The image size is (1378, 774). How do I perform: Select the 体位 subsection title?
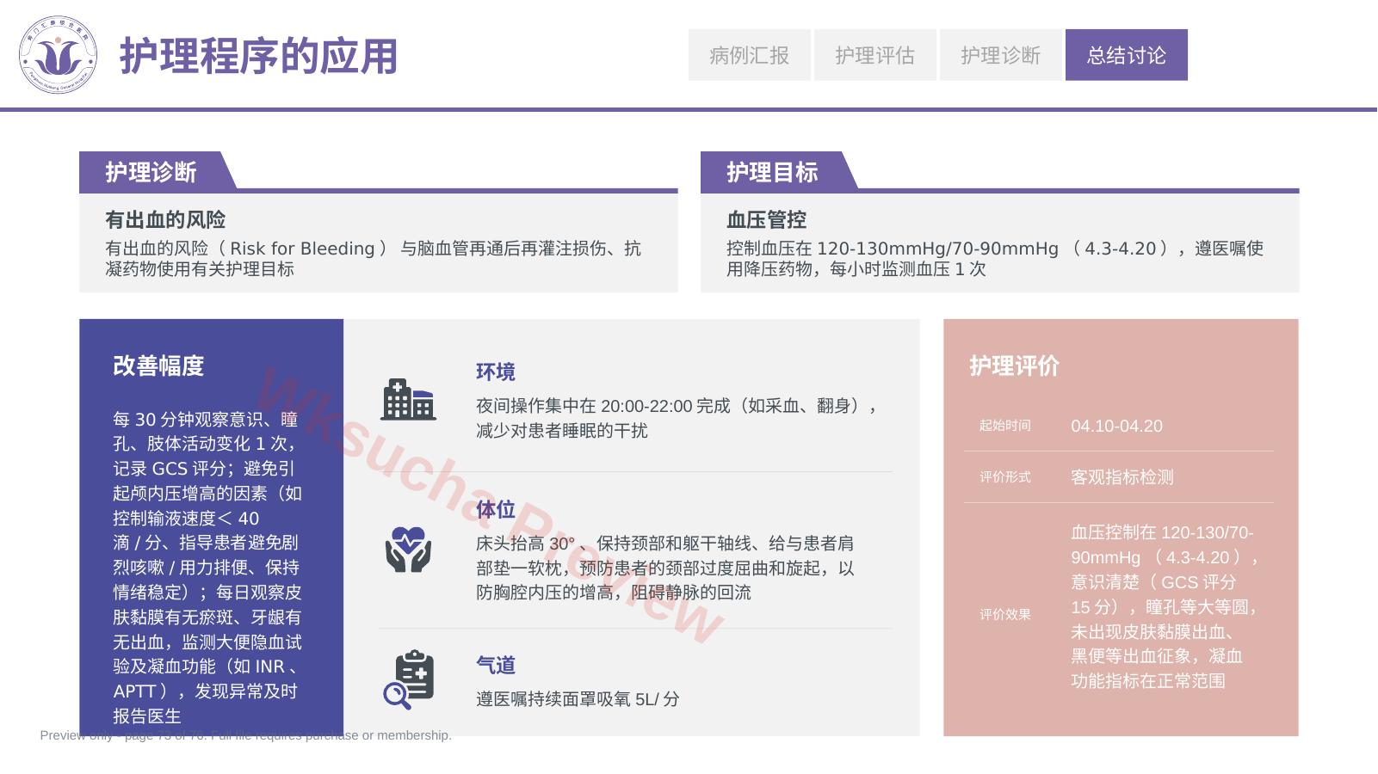tap(496, 509)
